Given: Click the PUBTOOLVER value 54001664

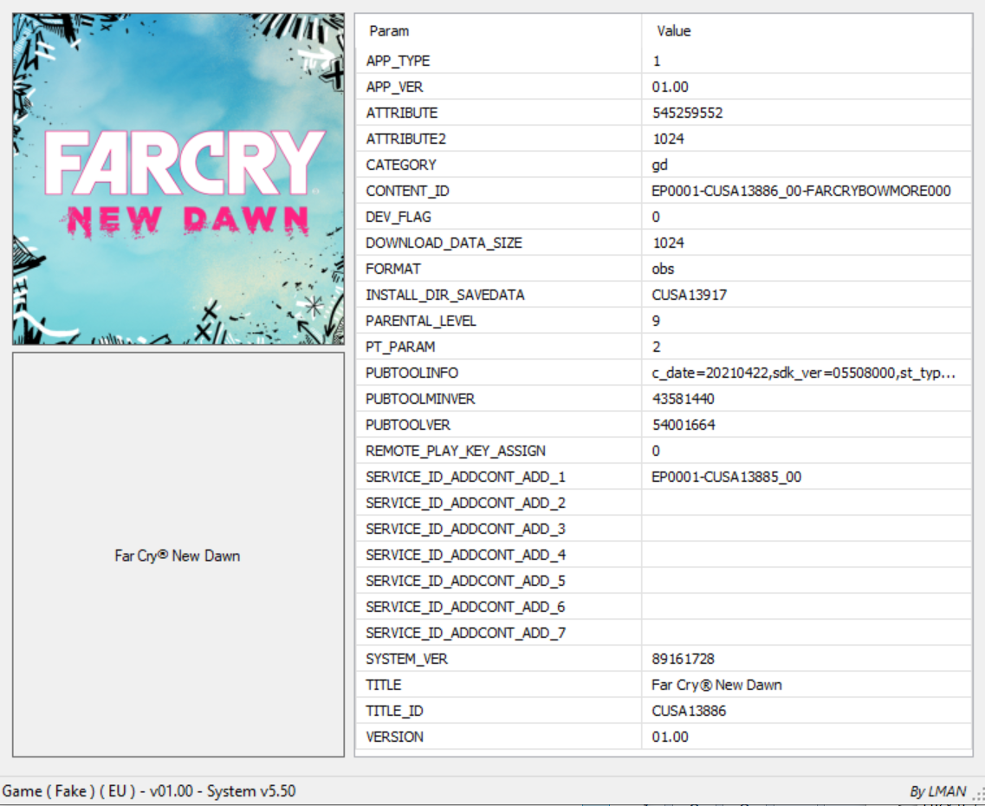Looking at the screenshot, I should 684,425.
